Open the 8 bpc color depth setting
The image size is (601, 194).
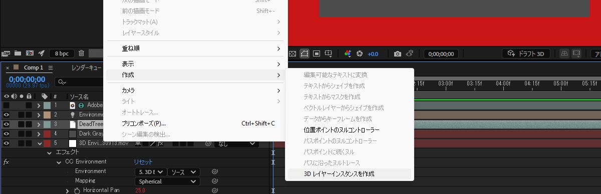(62, 53)
